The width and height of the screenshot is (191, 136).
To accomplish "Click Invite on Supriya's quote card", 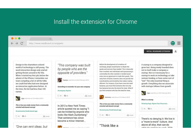I will pyautogui.click(x=88, y=96).
